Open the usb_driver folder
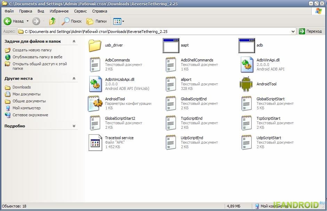The height and width of the screenshot is (211, 327). click(x=95, y=45)
